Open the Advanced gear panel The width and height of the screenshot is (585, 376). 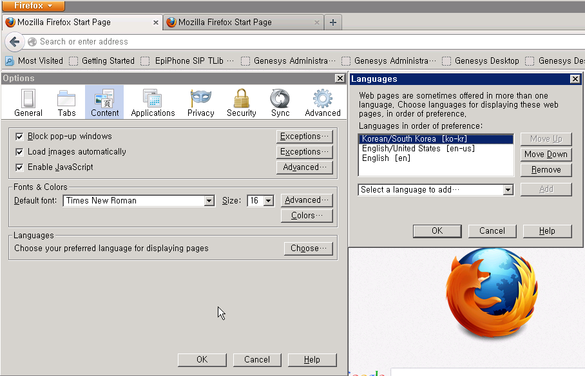pos(323,102)
